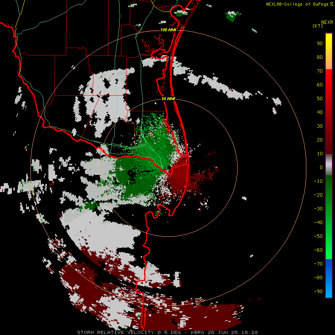Viewport: 335px width, 335px height.
Task: Click the 50 NMI range ring label
Action: 168,99
